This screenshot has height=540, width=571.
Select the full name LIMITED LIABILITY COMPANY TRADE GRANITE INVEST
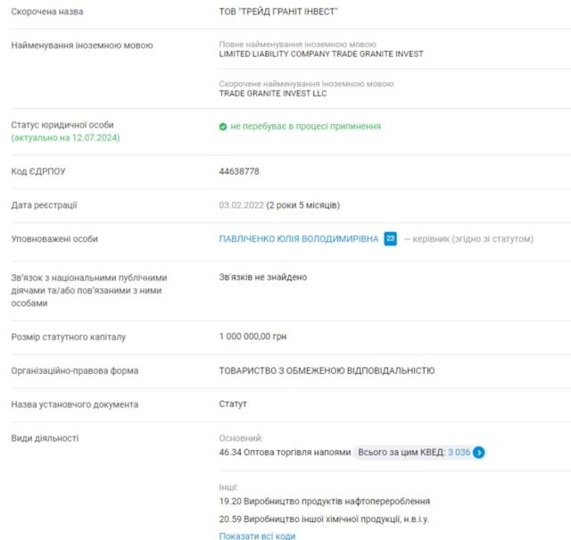[x=321, y=54]
